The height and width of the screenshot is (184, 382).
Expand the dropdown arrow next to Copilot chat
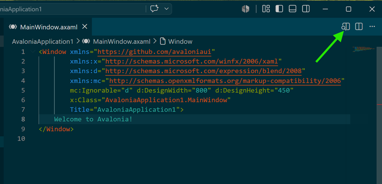(167, 9)
